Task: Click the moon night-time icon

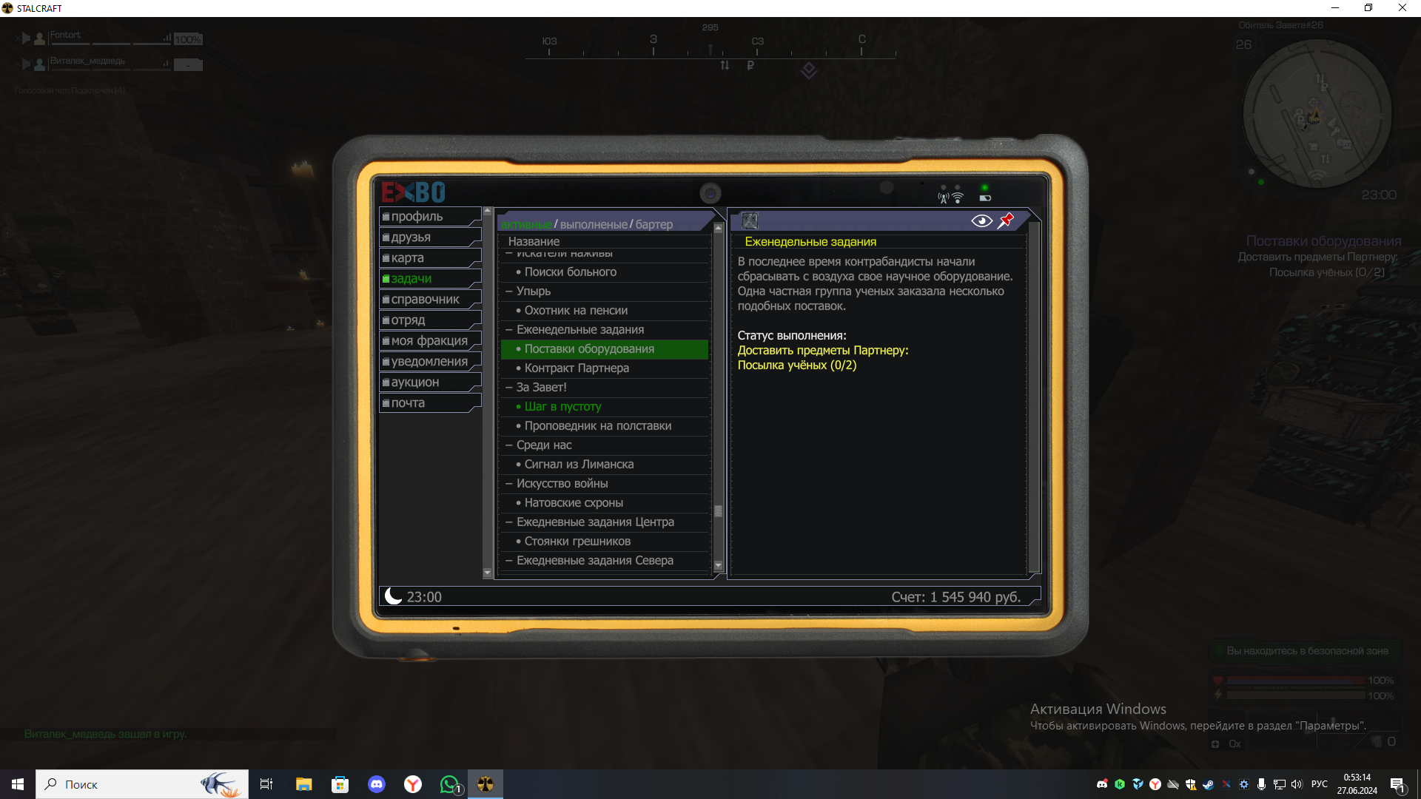Action: 394,596
